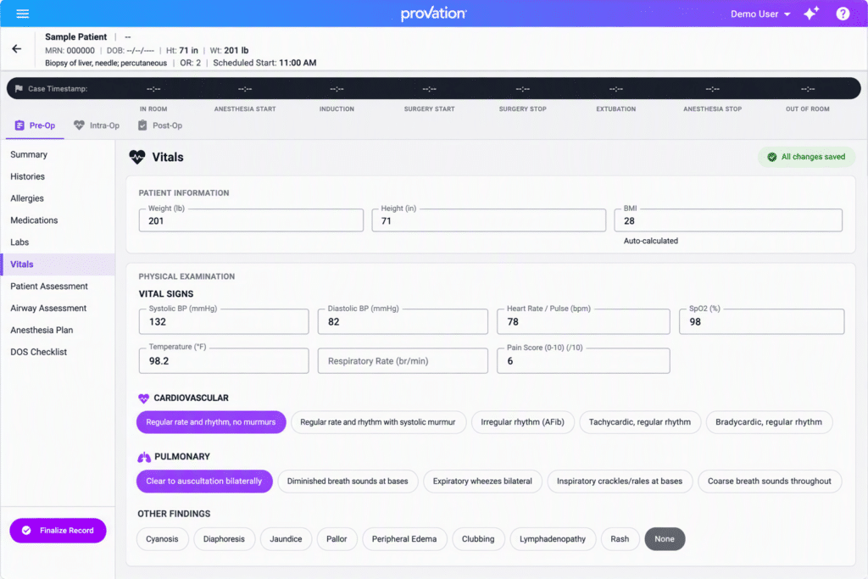Image resolution: width=868 pixels, height=579 pixels.
Task: Select Bradycardic, regular rhythm chip
Action: [x=769, y=422]
